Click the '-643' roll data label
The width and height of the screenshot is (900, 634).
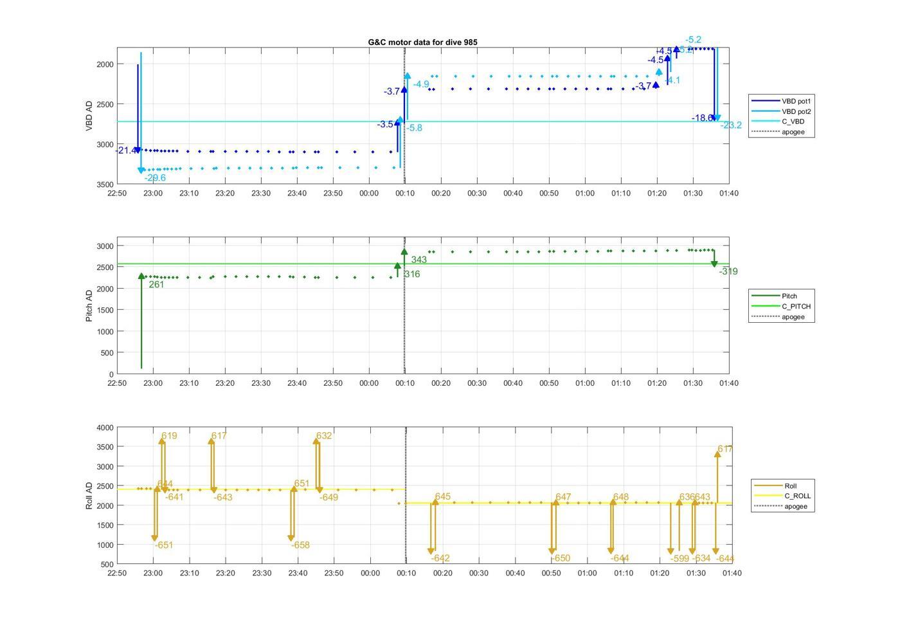point(223,498)
